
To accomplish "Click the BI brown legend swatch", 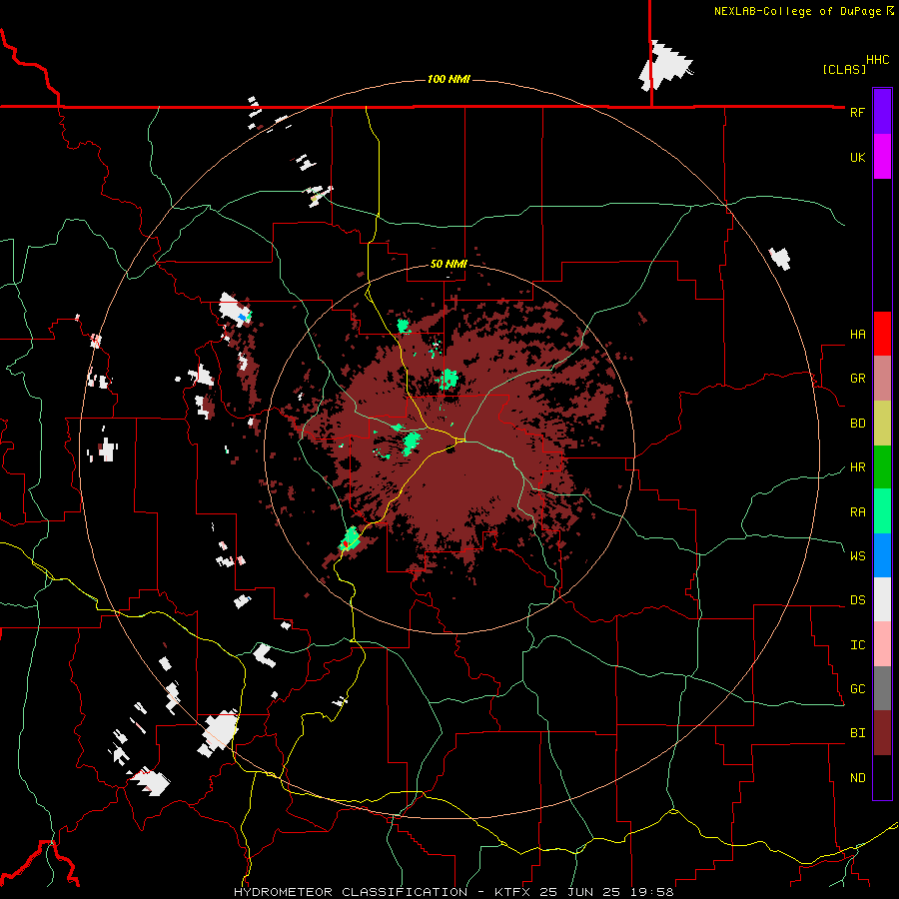I will [882, 733].
